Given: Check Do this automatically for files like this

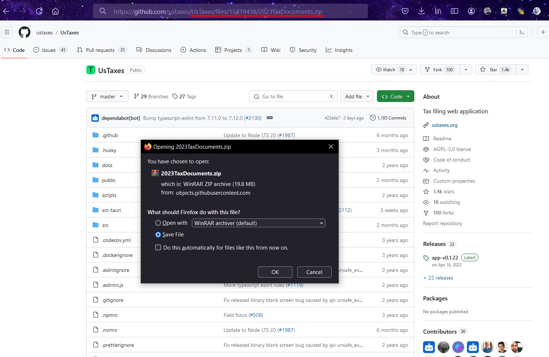Looking at the screenshot, I should point(158,247).
